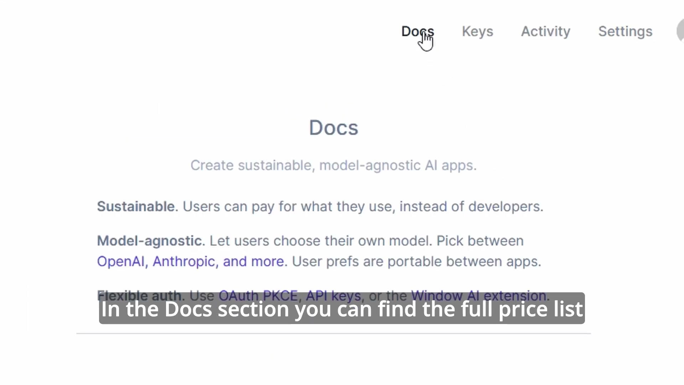The width and height of the screenshot is (684, 385).
Task: Click the "User prefs are portable between apps" sentence
Action: (x=416, y=262)
